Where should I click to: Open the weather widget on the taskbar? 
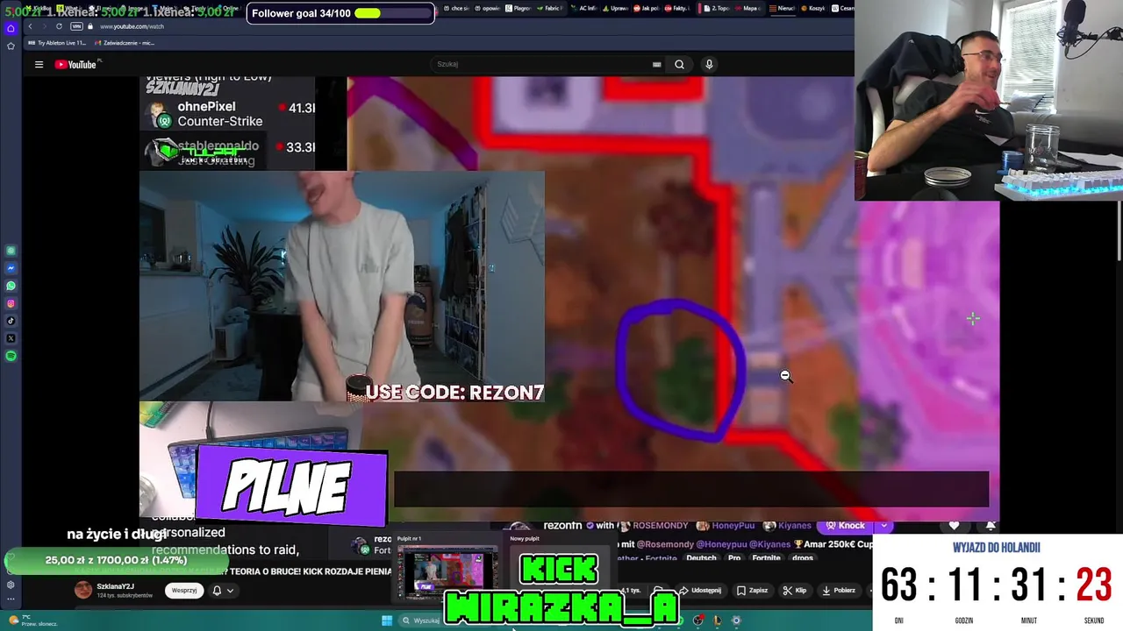(33, 620)
